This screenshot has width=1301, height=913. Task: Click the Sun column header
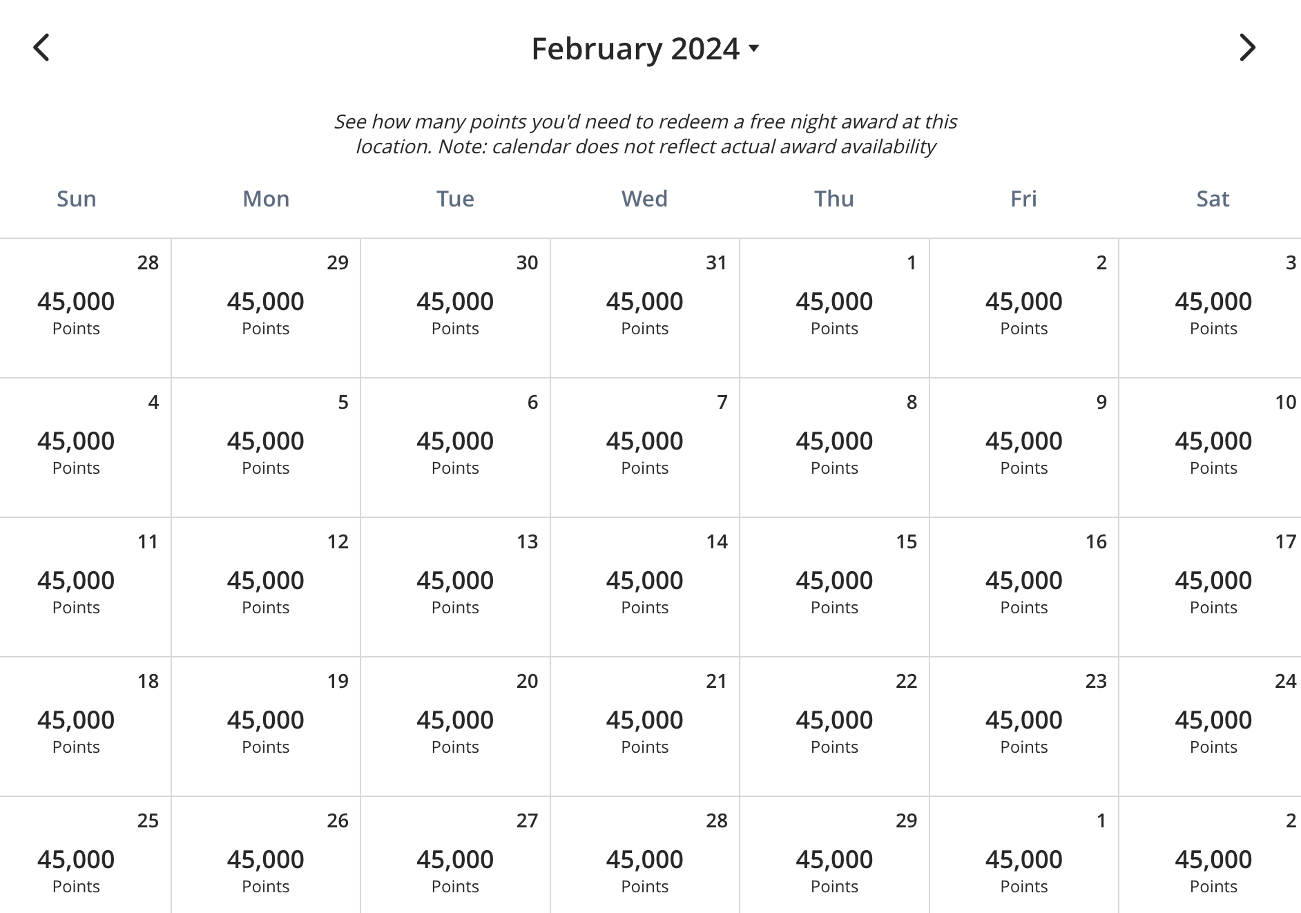76,198
